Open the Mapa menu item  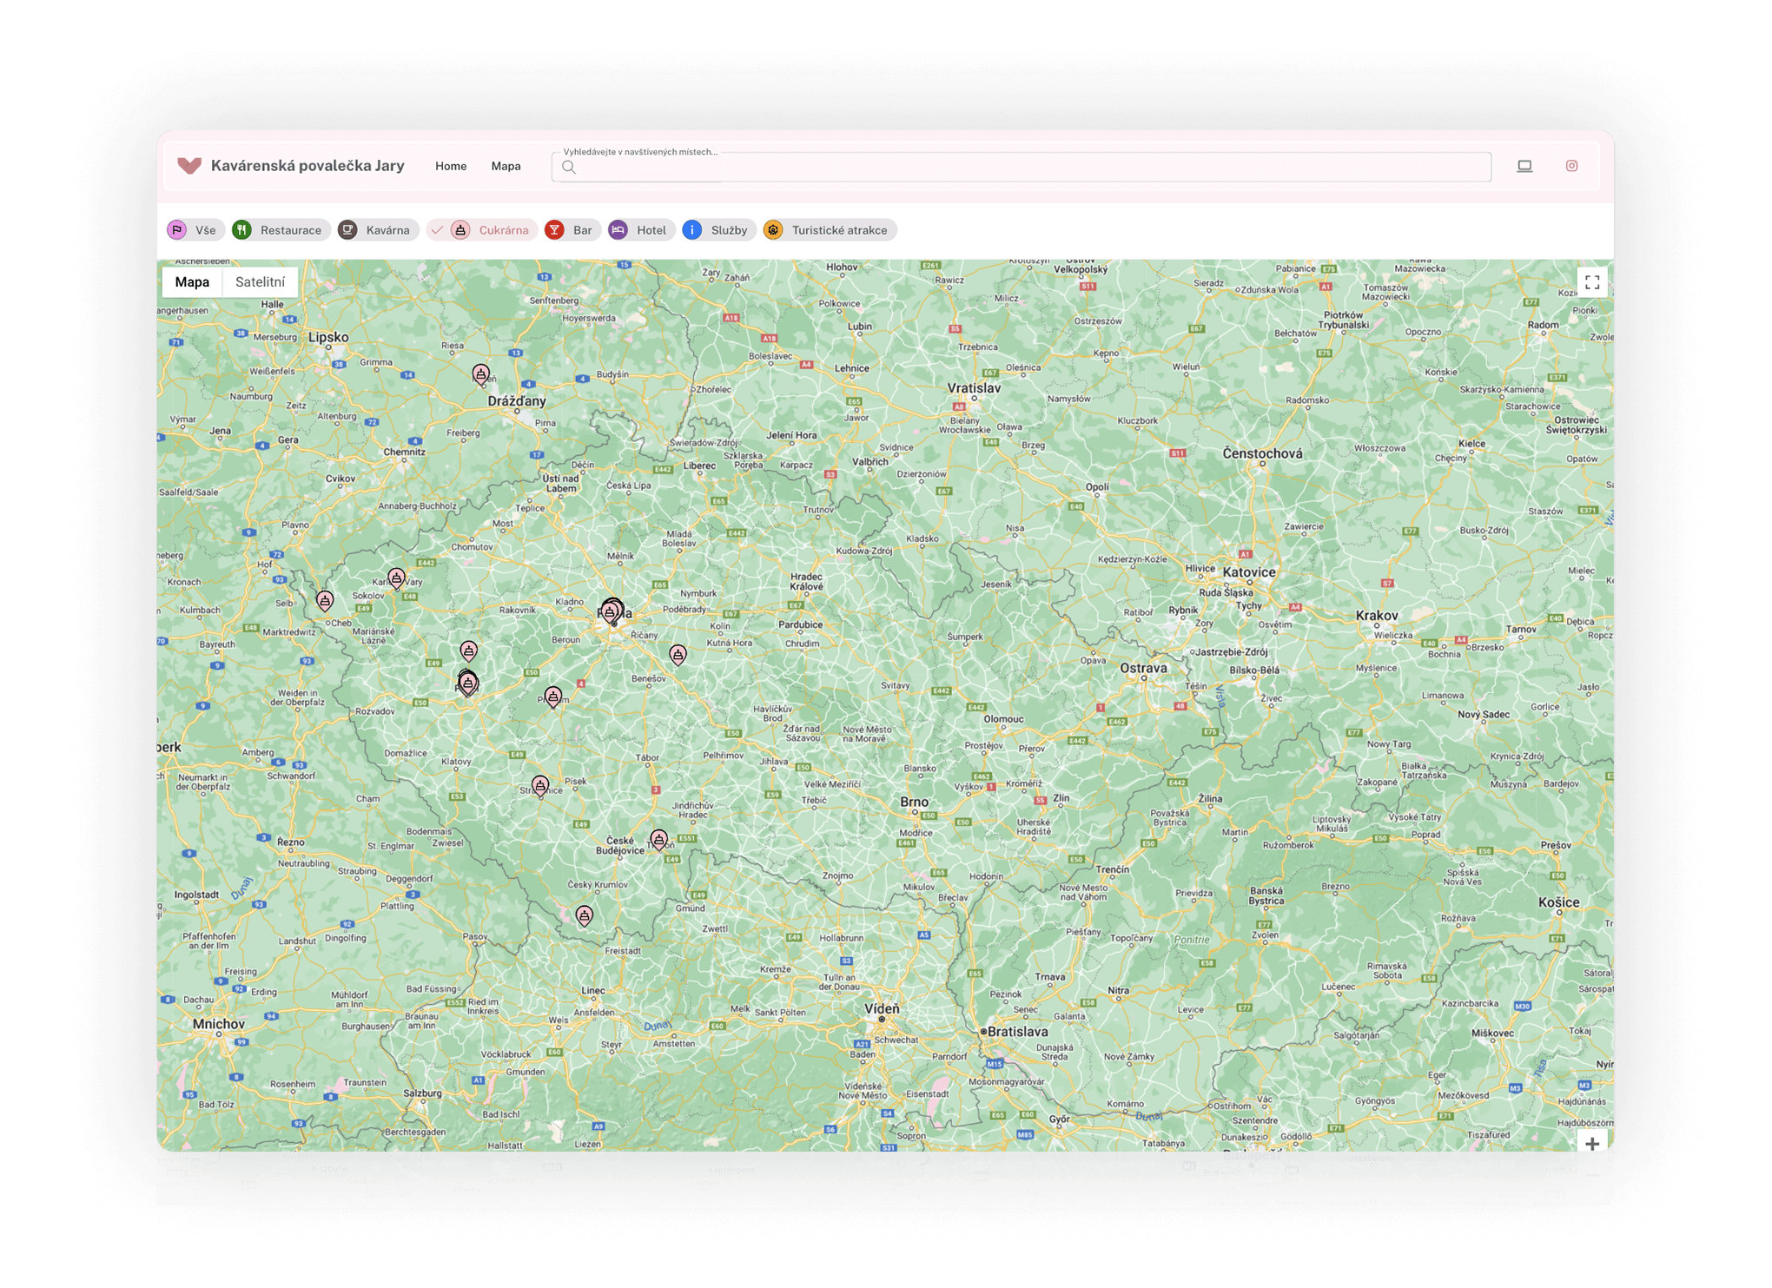(x=506, y=166)
